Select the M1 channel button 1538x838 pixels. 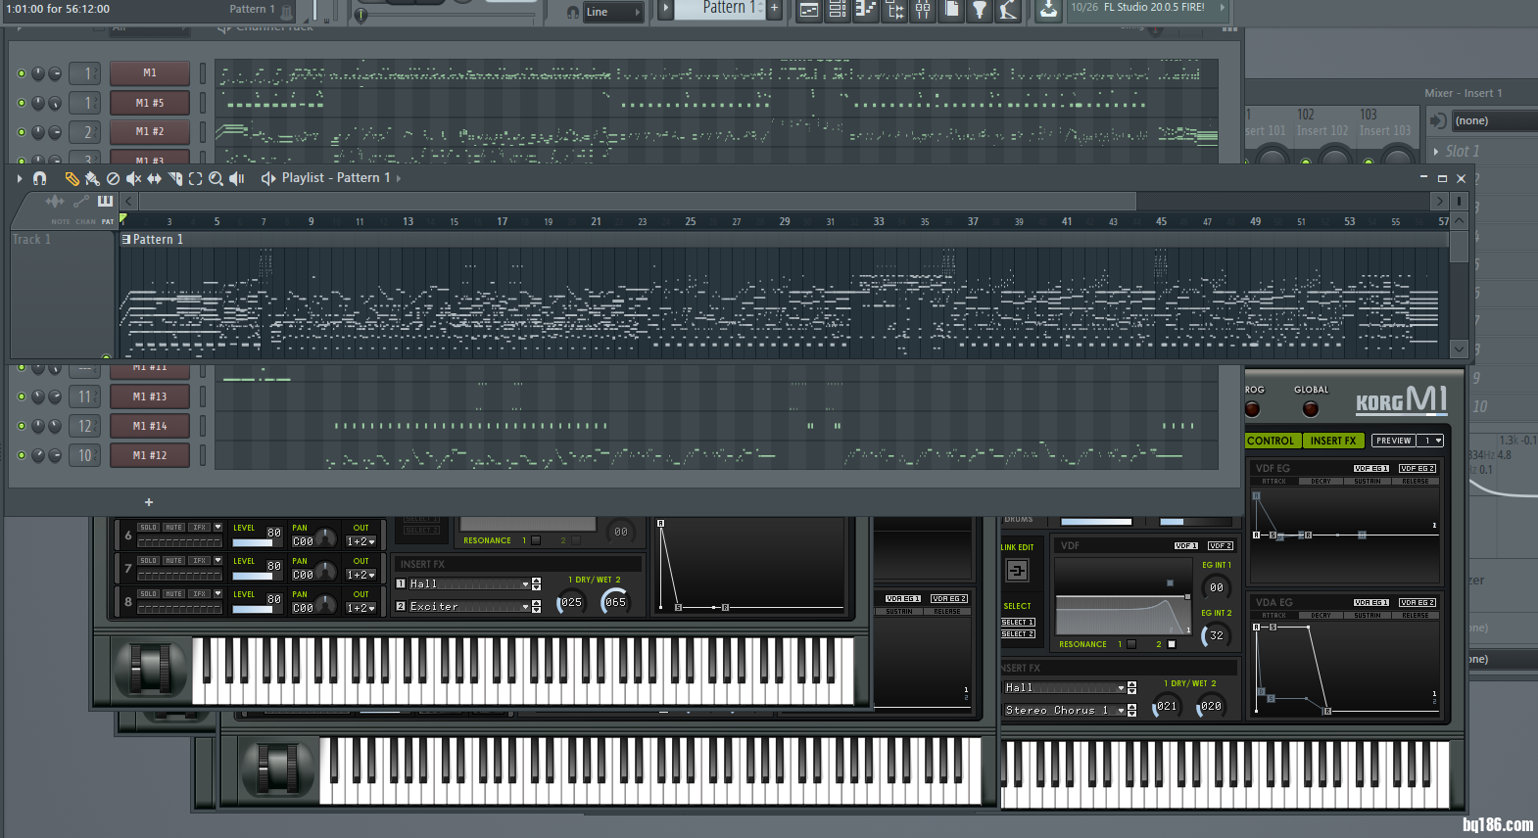[x=150, y=73]
